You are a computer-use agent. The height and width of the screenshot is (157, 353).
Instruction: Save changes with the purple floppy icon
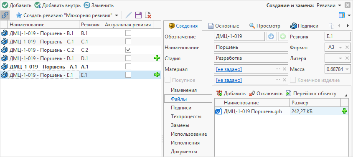pyautogui.click(x=138, y=15)
